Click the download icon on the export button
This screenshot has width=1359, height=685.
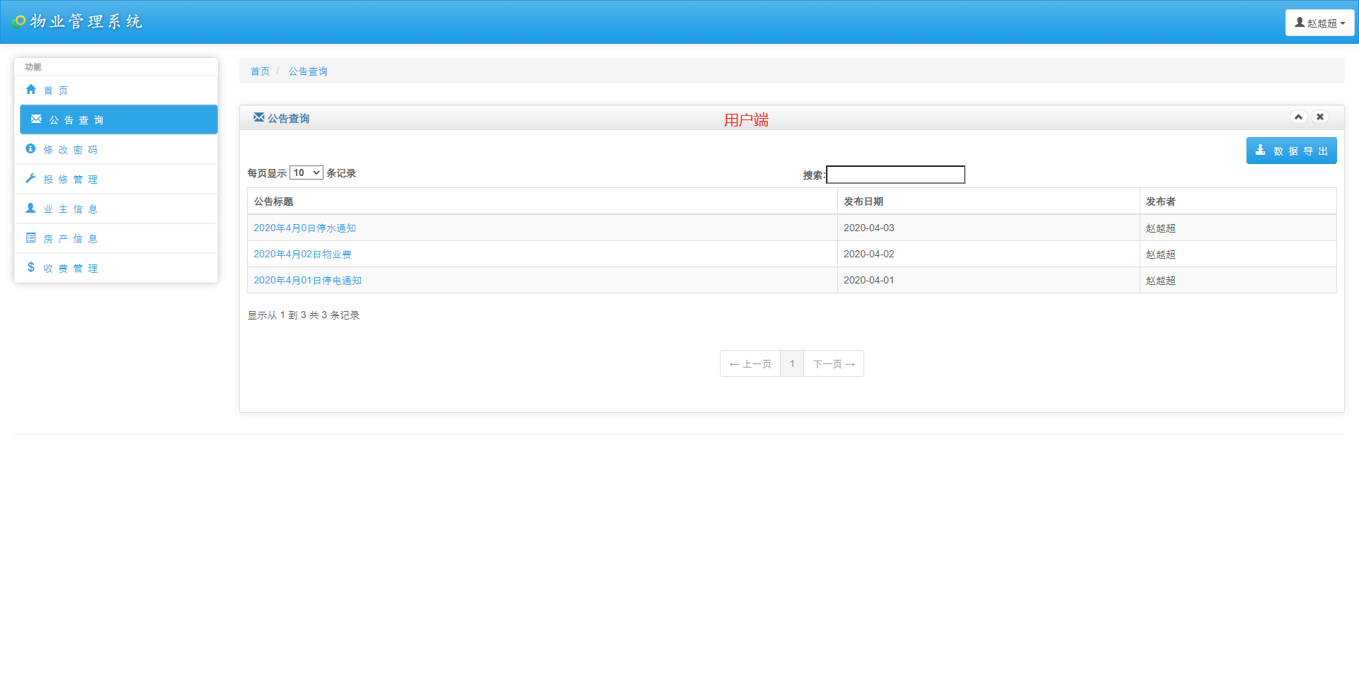1260,150
